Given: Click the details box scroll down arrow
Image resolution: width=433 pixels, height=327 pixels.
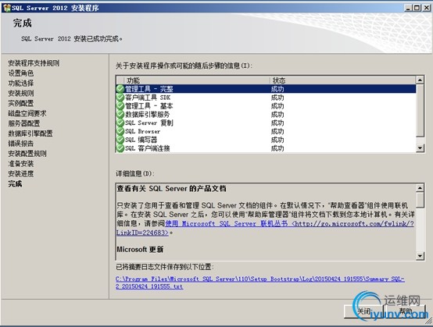Looking at the screenshot, I should click(x=420, y=255).
